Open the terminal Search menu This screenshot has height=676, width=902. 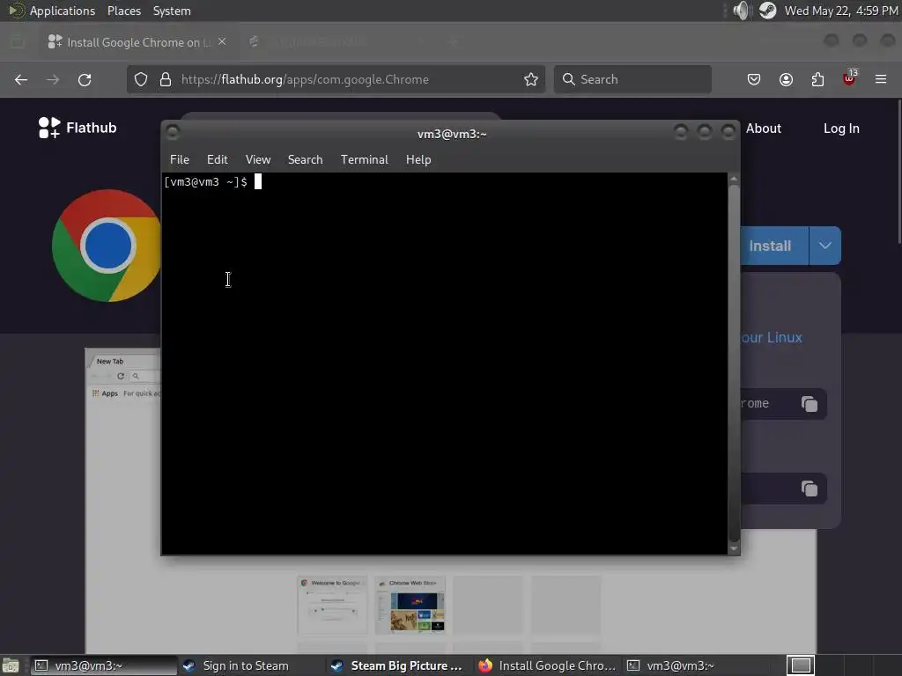[305, 160]
